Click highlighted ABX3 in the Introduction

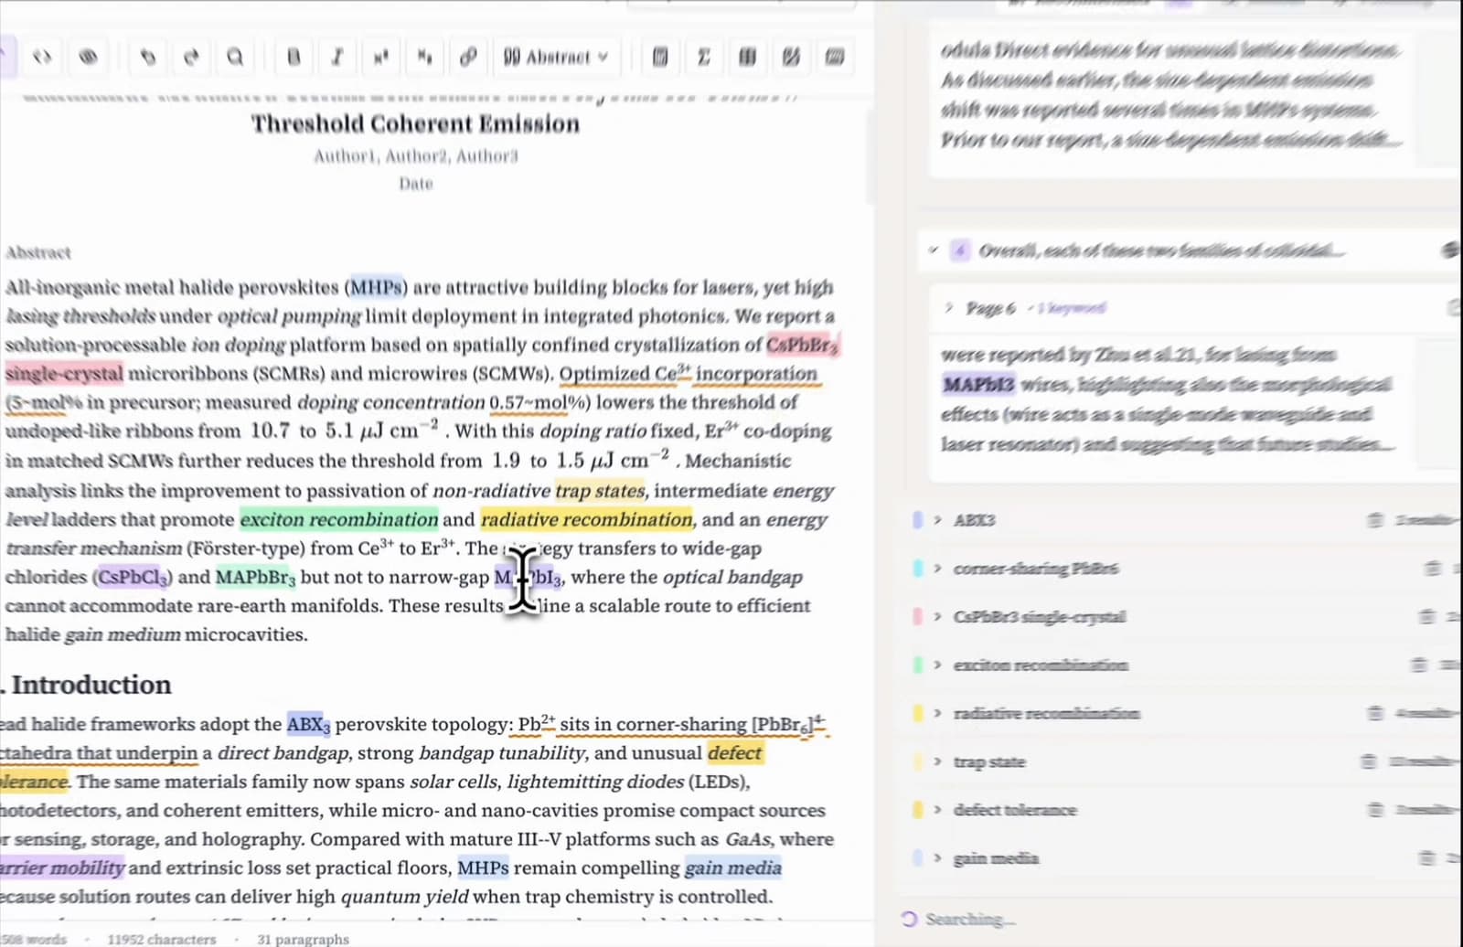pos(308,724)
